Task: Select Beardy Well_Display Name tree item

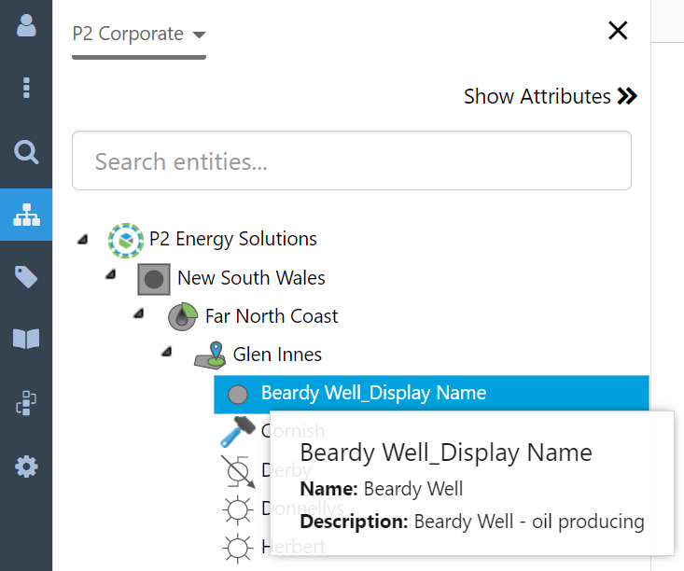Action: pyautogui.click(x=373, y=393)
